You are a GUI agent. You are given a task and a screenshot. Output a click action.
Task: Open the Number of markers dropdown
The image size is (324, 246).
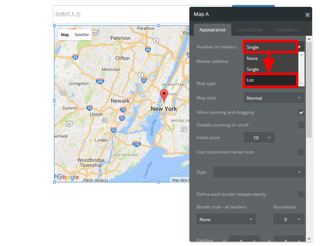point(274,47)
